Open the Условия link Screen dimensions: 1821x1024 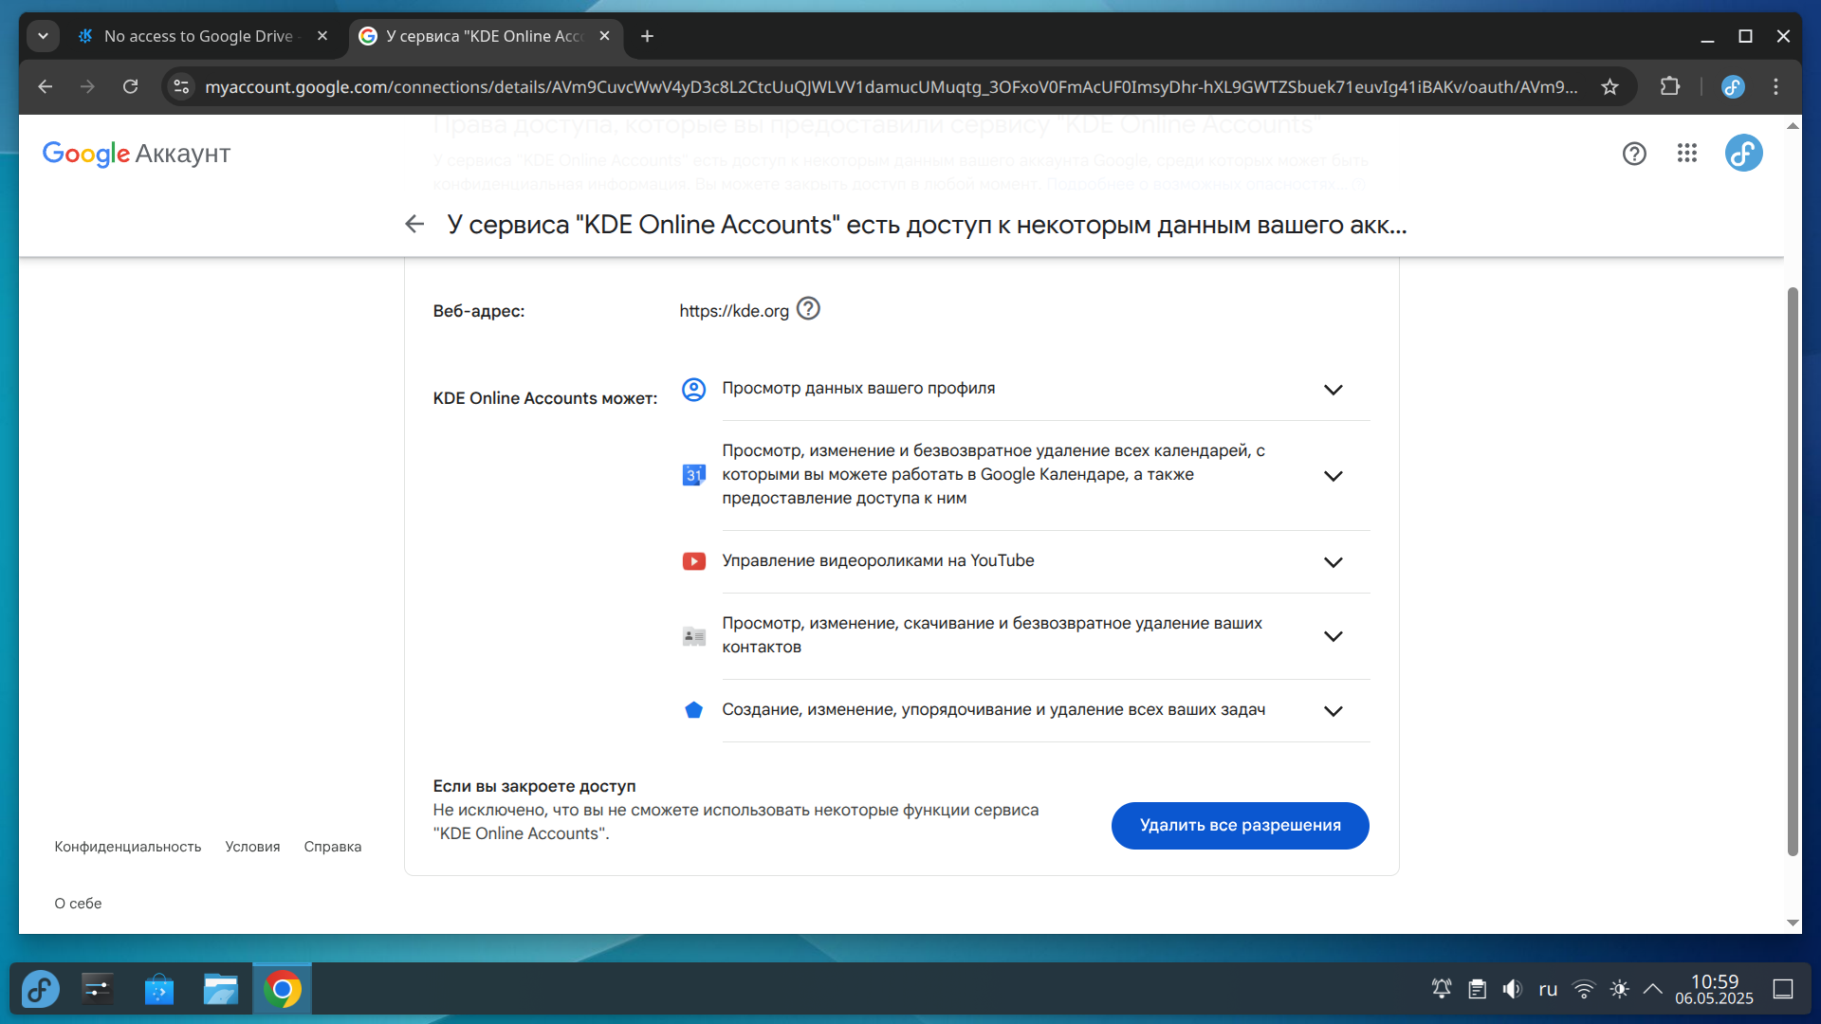252,847
